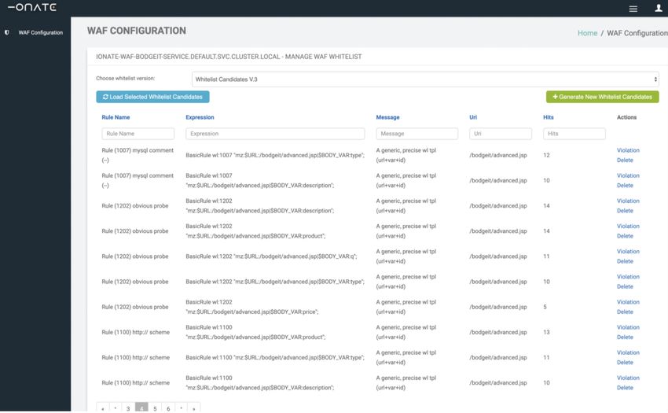Focus the Expression filter field
Image resolution: width=668 pixels, height=413 pixels.
[275, 134]
